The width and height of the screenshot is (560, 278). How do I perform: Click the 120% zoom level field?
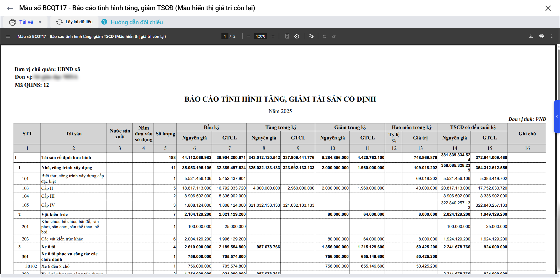pyautogui.click(x=260, y=36)
